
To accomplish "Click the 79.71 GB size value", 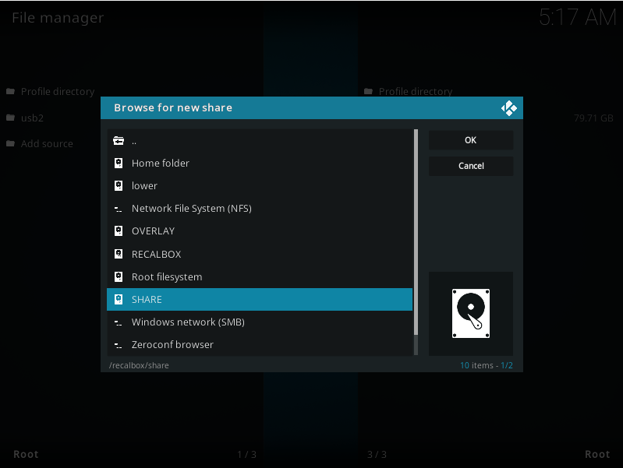I will point(593,118).
